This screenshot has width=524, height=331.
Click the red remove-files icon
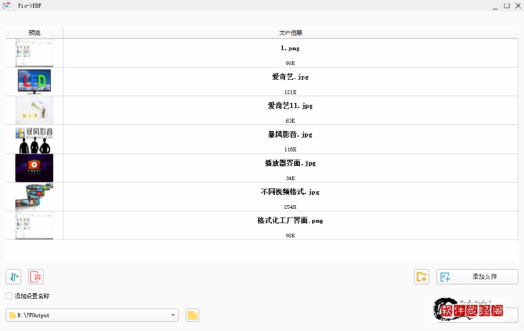point(35,277)
